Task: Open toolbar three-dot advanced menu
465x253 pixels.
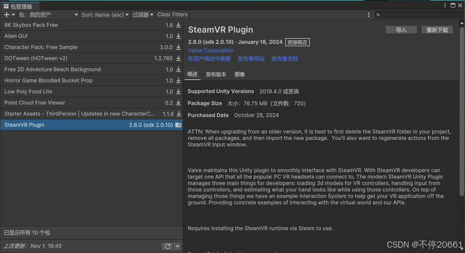Action: click(369, 15)
